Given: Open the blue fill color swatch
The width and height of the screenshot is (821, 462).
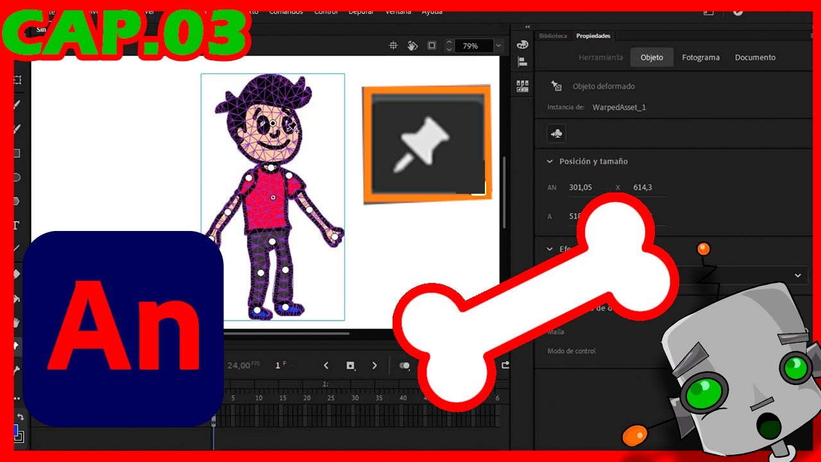Looking at the screenshot, I should pos(17,431).
